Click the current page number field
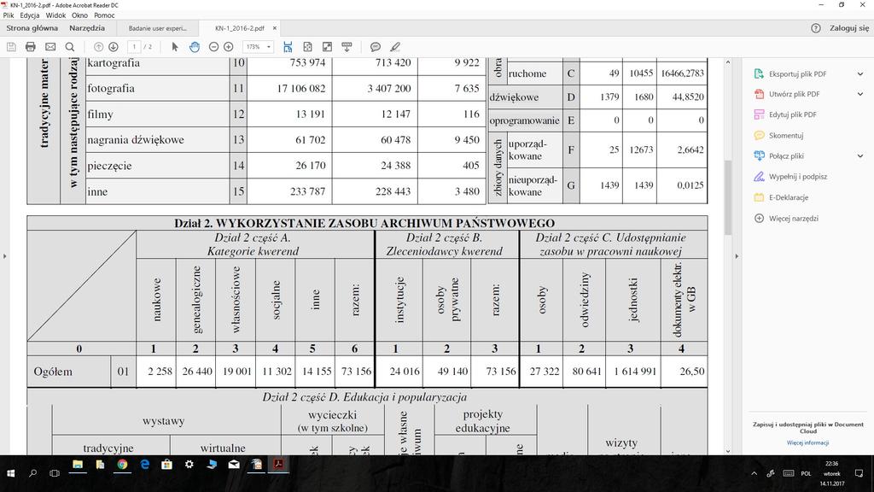This screenshot has width=874, height=492. (134, 47)
